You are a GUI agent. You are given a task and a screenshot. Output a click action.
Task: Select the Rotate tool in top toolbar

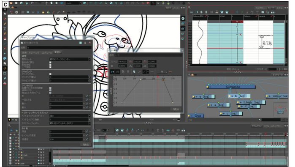[96, 3]
